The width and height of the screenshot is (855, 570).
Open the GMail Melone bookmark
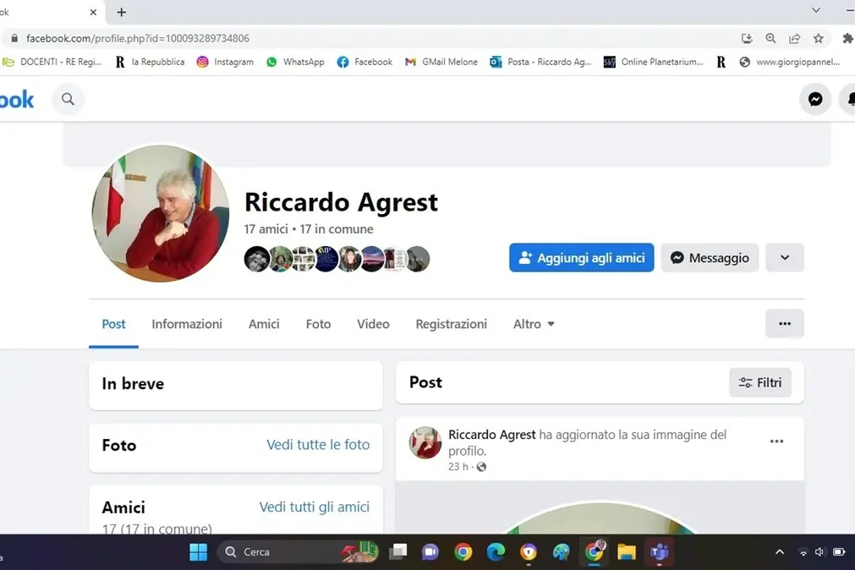(441, 62)
